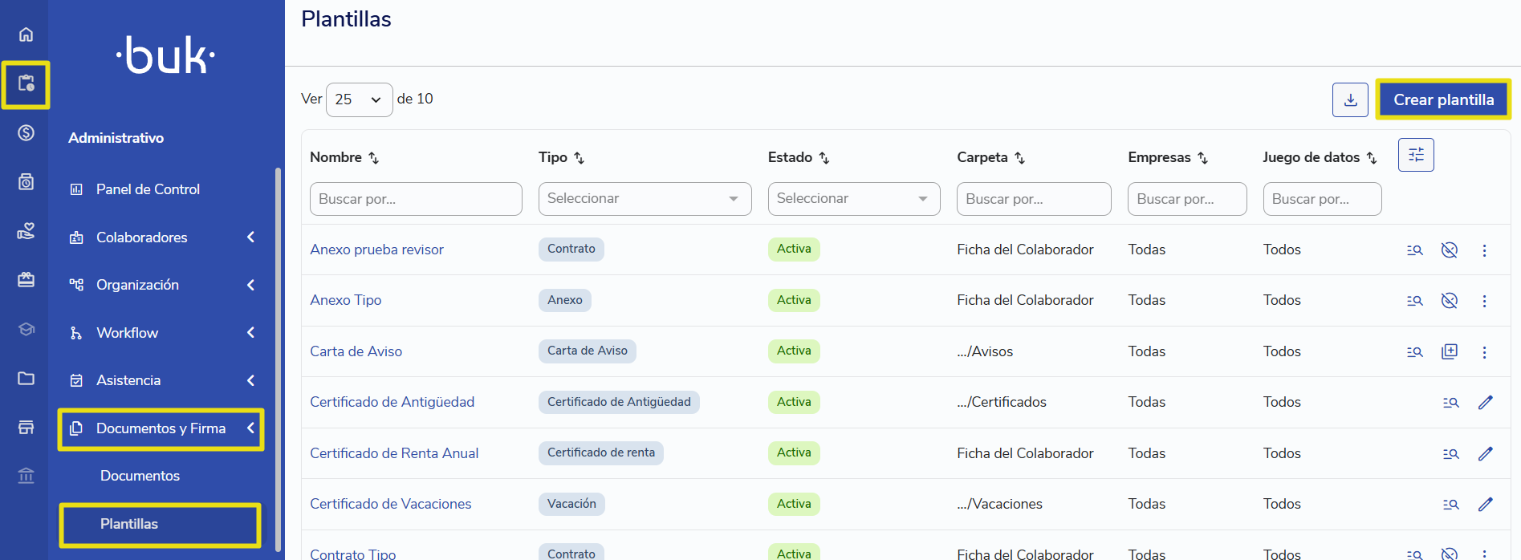The image size is (1521, 560).
Task: Click the .../Certificados folder cell
Action: click(x=1002, y=402)
